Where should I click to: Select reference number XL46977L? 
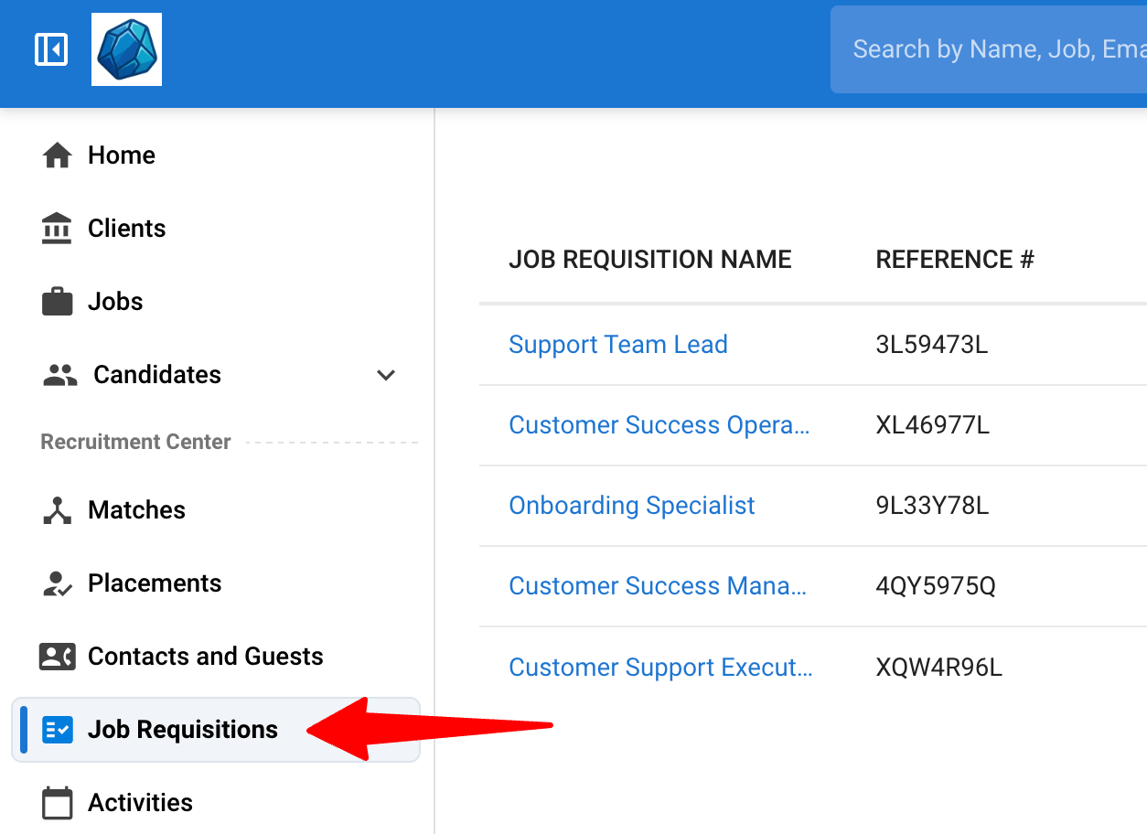(933, 425)
